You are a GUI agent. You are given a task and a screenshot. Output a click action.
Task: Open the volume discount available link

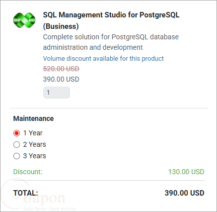pos(103,59)
